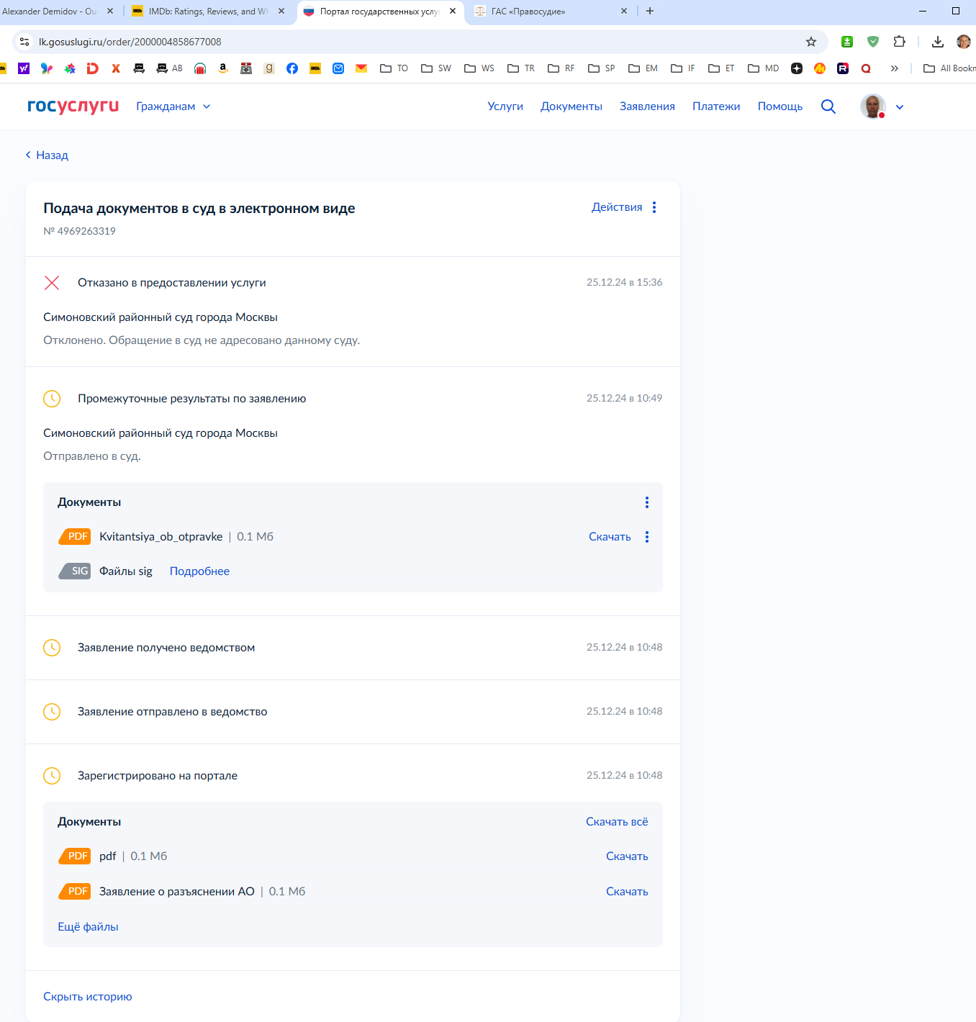Image resolution: width=976 pixels, height=1022 pixels.
Task: Open the Yahoo bookmark icon
Action: pyautogui.click(x=24, y=68)
